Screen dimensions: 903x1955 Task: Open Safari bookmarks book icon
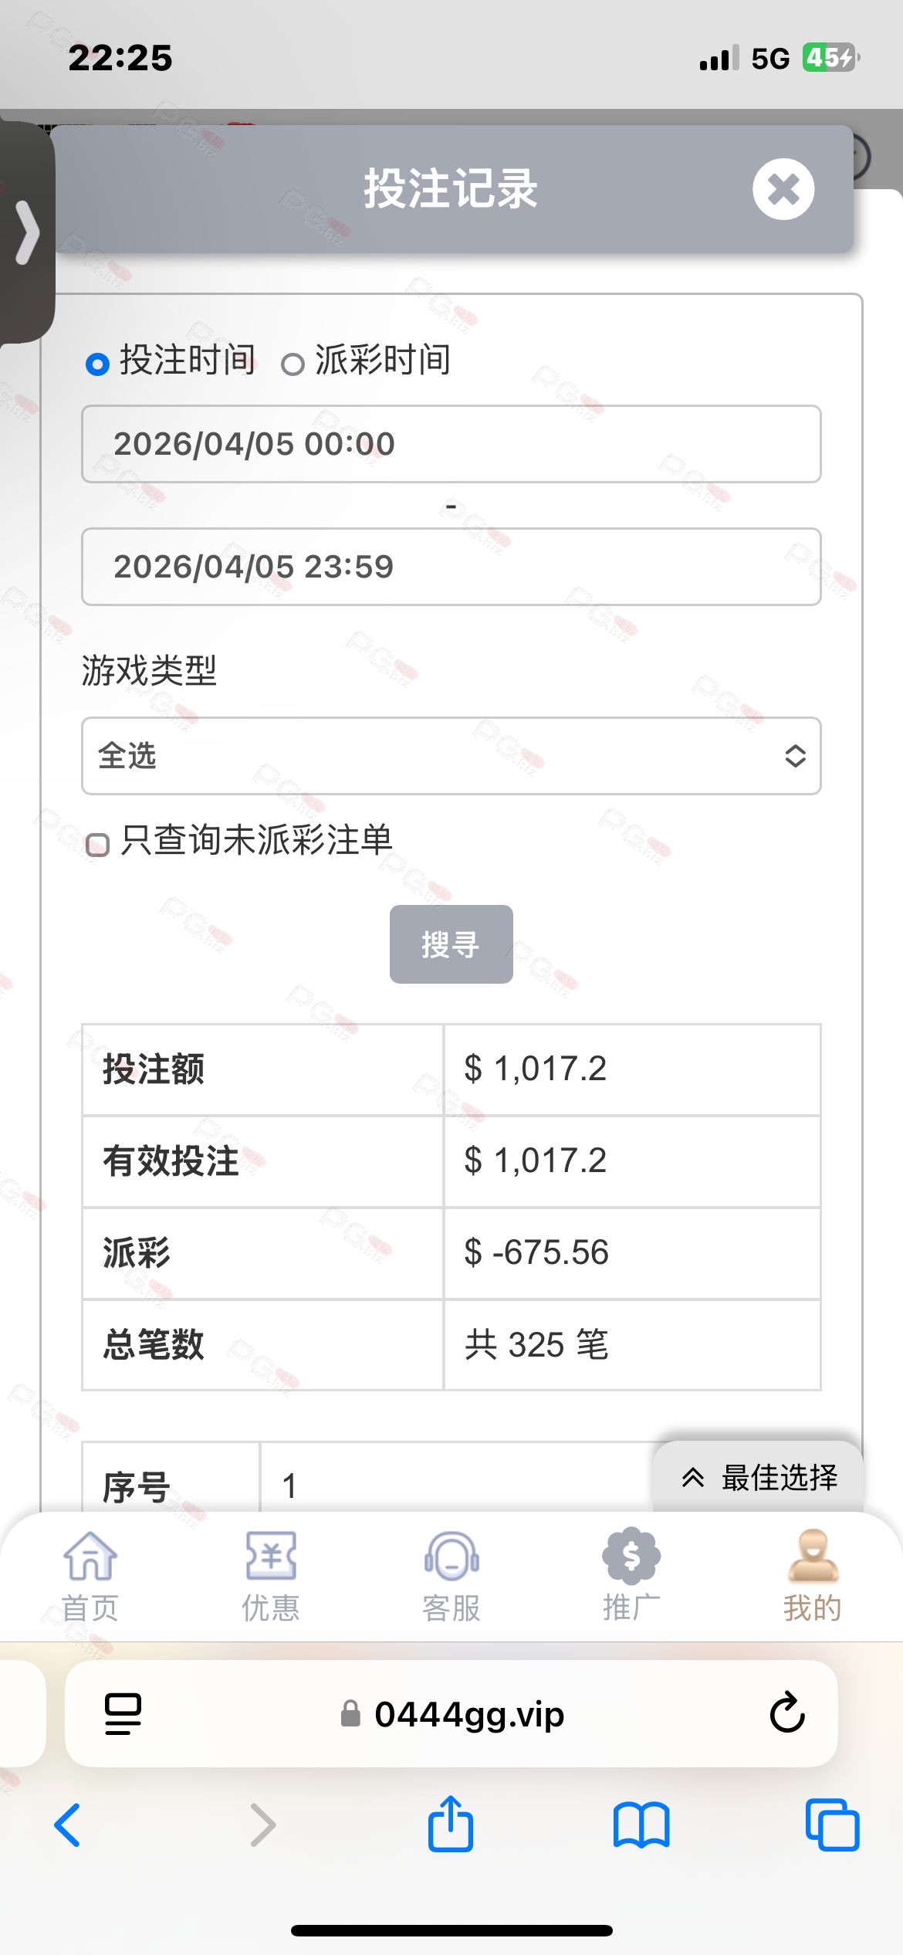(x=641, y=1825)
